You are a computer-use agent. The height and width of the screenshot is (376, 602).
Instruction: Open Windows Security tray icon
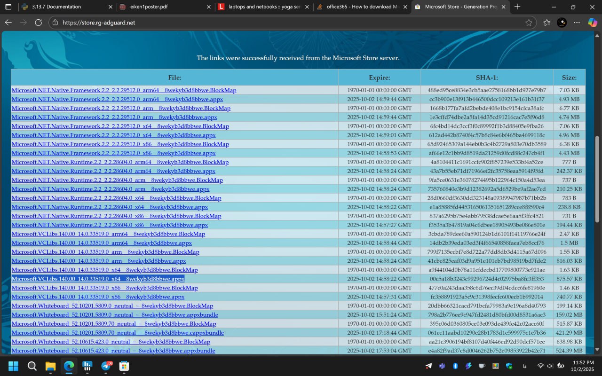pyautogui.click(x=509, y=366)
